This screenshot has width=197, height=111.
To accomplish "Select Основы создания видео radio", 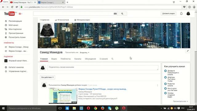I will 166,93.
